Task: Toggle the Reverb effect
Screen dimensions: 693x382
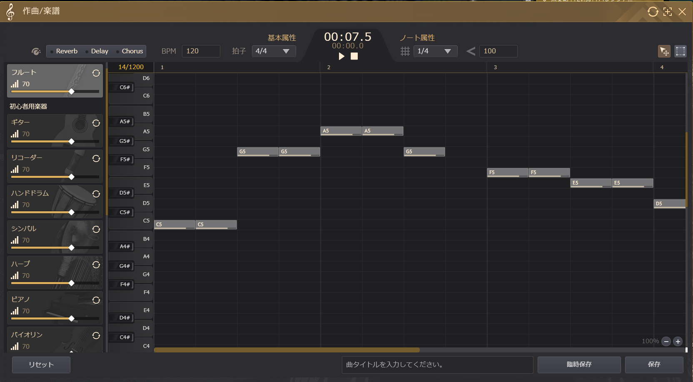Action: tap(64, 51)
